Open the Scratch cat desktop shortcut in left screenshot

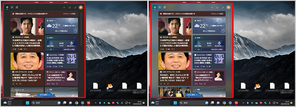pyautogui.click(x=109, y=86)
